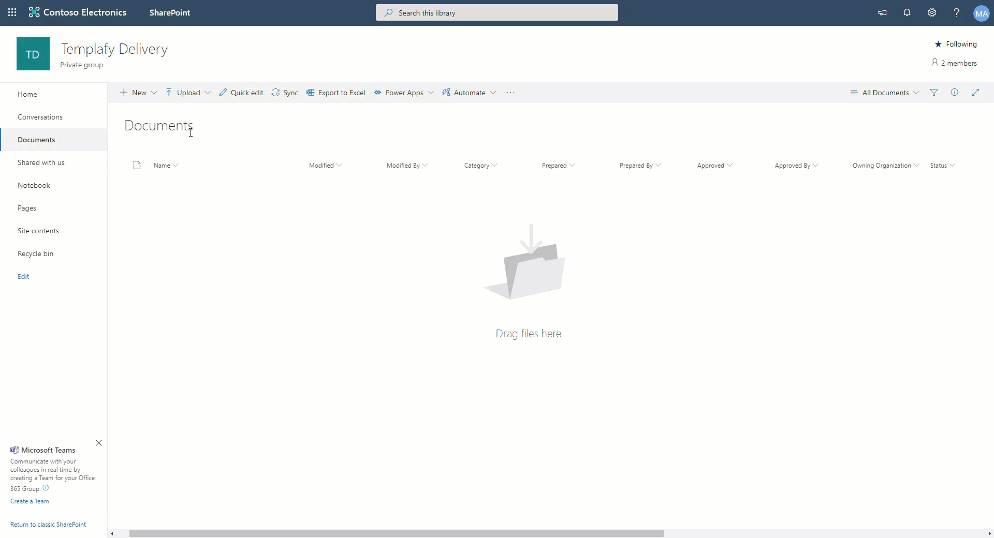Click Export to Excel

(336, 93)
